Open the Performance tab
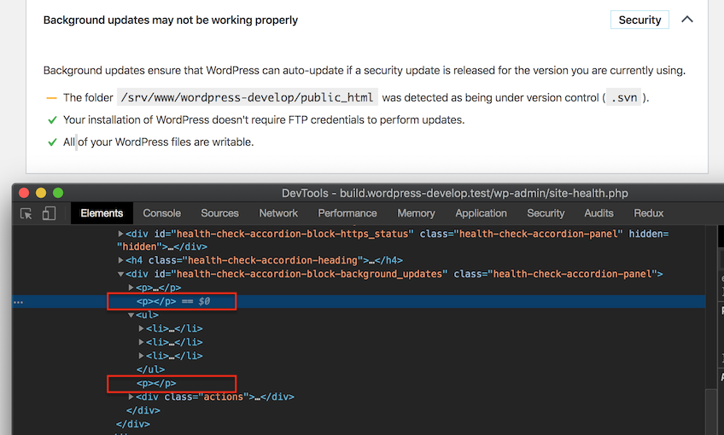 pyautogui.click(x=347, y=213)
